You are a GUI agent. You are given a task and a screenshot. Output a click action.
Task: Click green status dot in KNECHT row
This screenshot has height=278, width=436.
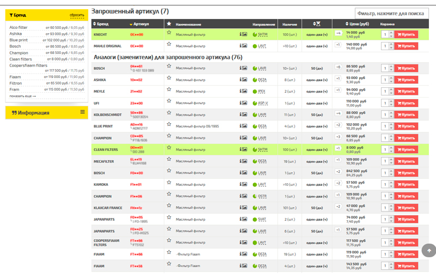coord(255,35)
